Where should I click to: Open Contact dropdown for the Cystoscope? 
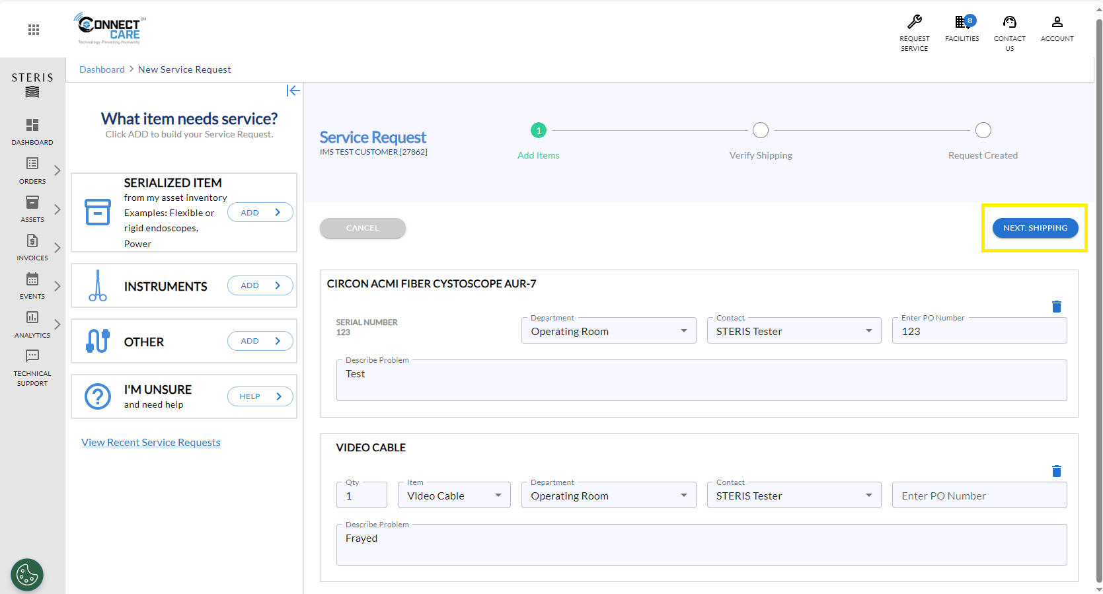794,330
